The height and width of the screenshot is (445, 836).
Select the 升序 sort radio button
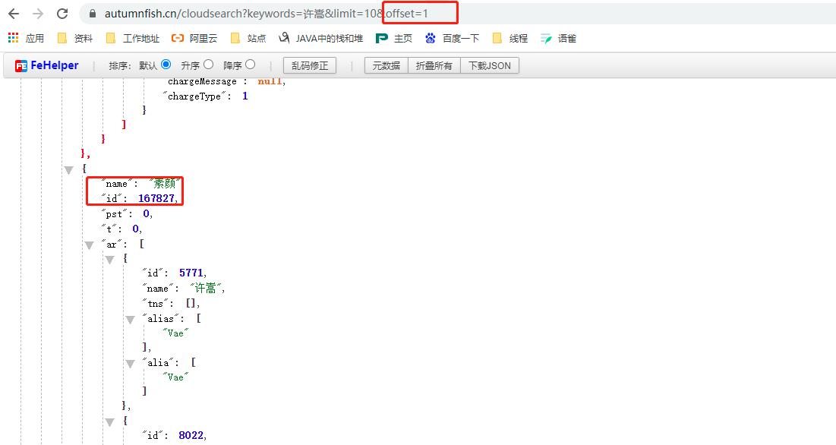pyautogui.click(x=209, y=65)
